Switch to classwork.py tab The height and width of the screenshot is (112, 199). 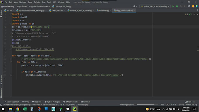click(103, 11)
